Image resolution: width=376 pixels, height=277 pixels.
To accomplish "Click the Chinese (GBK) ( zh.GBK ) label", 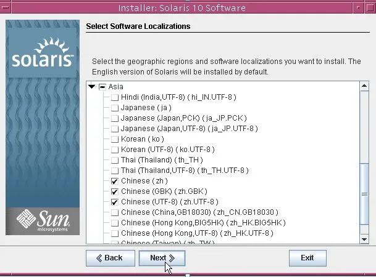I will (164, 191).
